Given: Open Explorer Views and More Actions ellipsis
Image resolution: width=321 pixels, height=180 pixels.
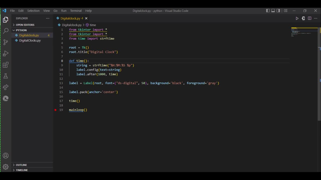Looking at the screenshot, I should coord(48,18).
